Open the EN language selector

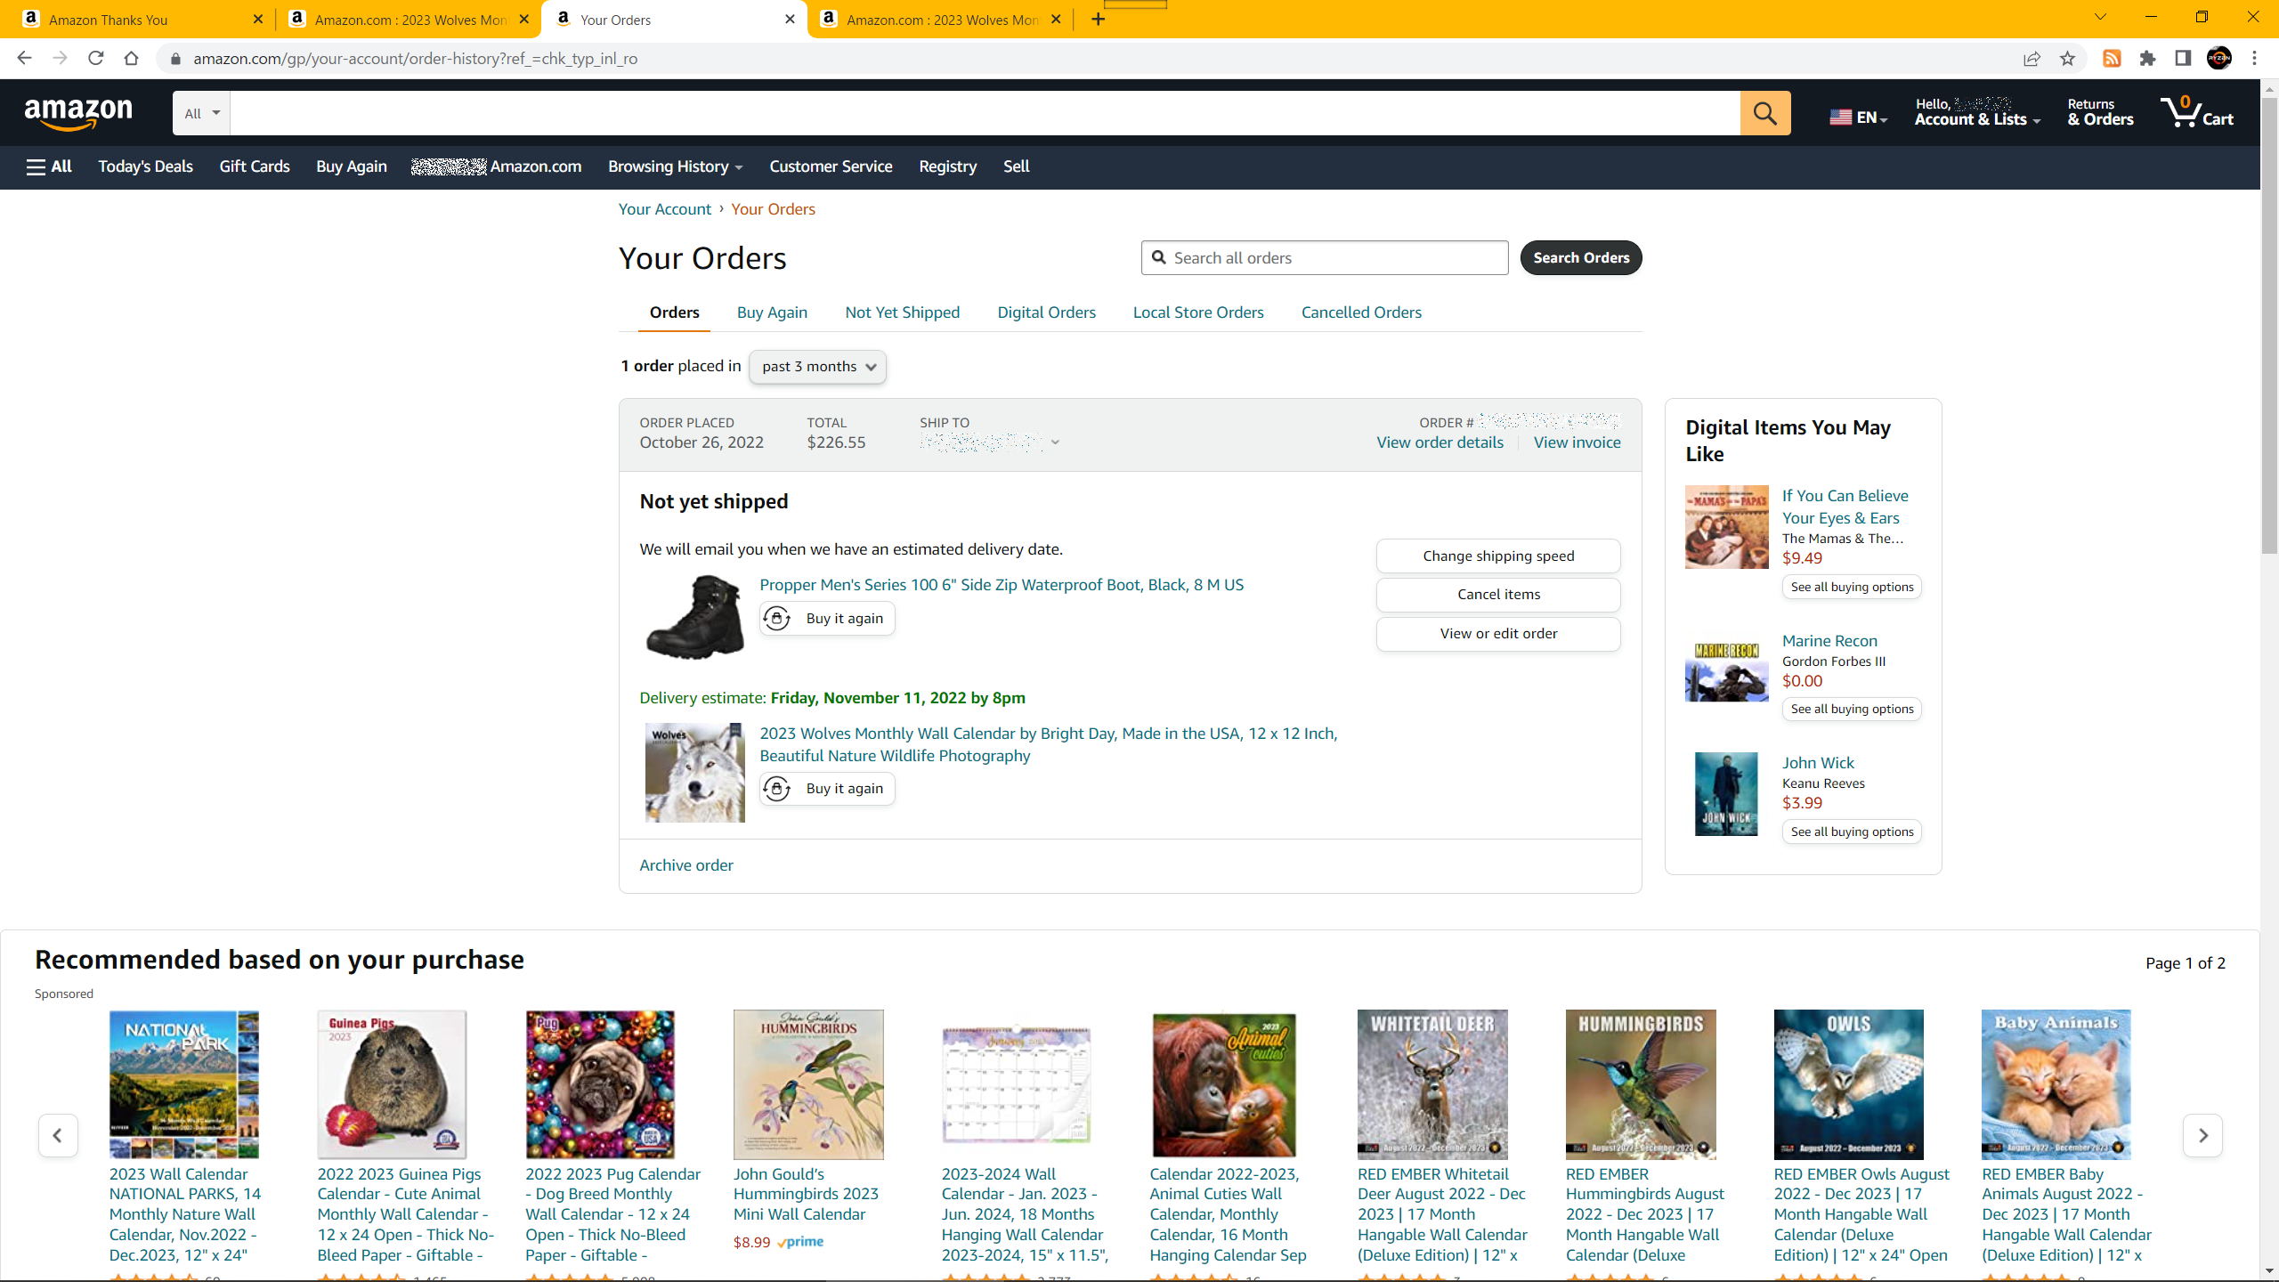tap(1859, 118)
